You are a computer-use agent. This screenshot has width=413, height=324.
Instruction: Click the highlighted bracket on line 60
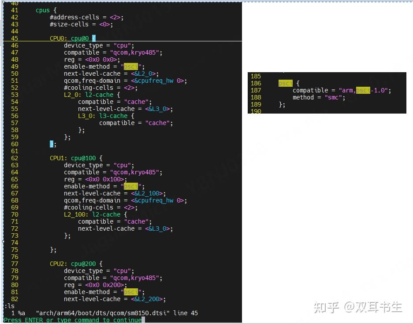coord(51,144)
